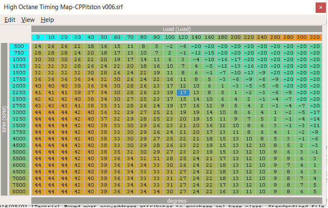Select the cell at 8000 RPM, load 320
The width and height of the screenshot is (328, 208).
point(314,191)
